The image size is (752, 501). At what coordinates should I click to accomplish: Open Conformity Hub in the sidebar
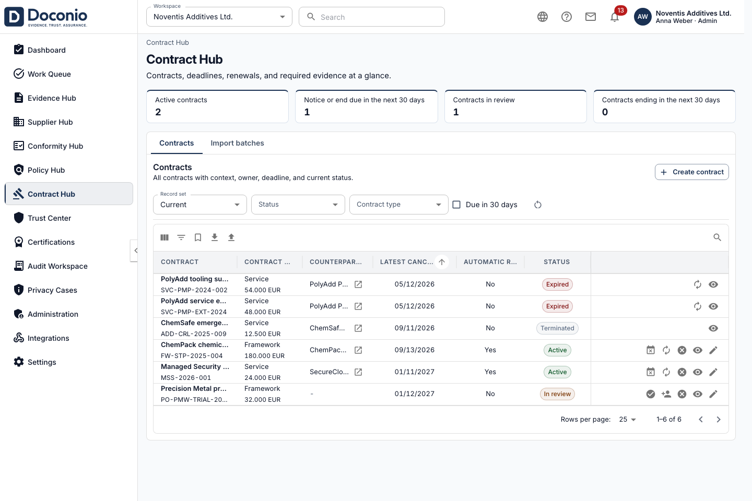coord(69,146)
